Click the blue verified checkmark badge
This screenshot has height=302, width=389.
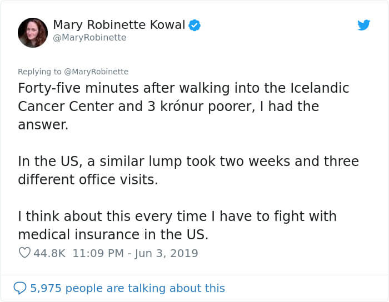194,25
